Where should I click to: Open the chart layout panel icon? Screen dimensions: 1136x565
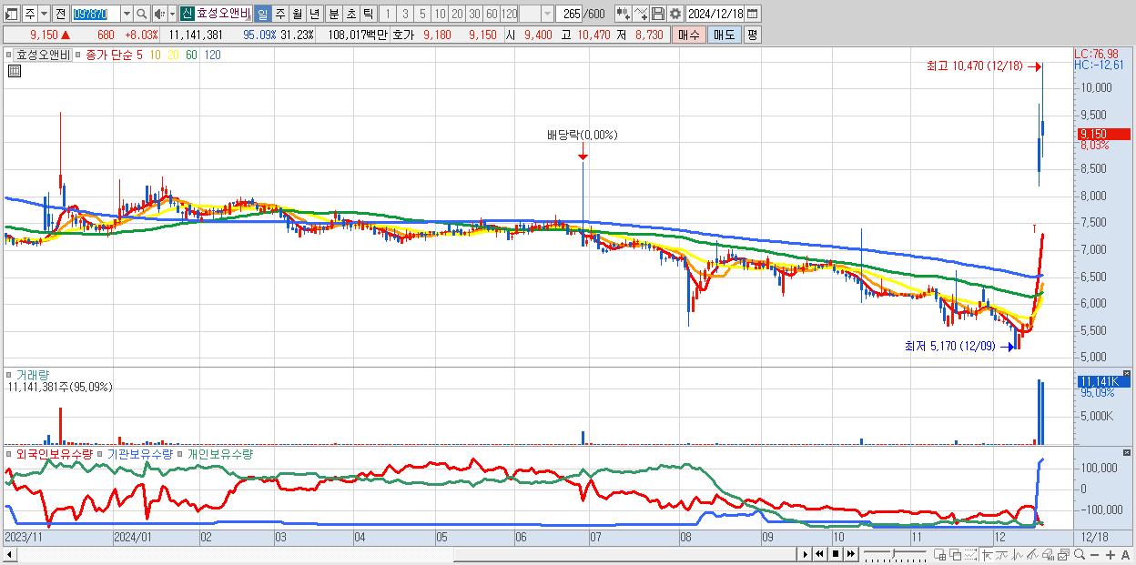coord(11,14)
